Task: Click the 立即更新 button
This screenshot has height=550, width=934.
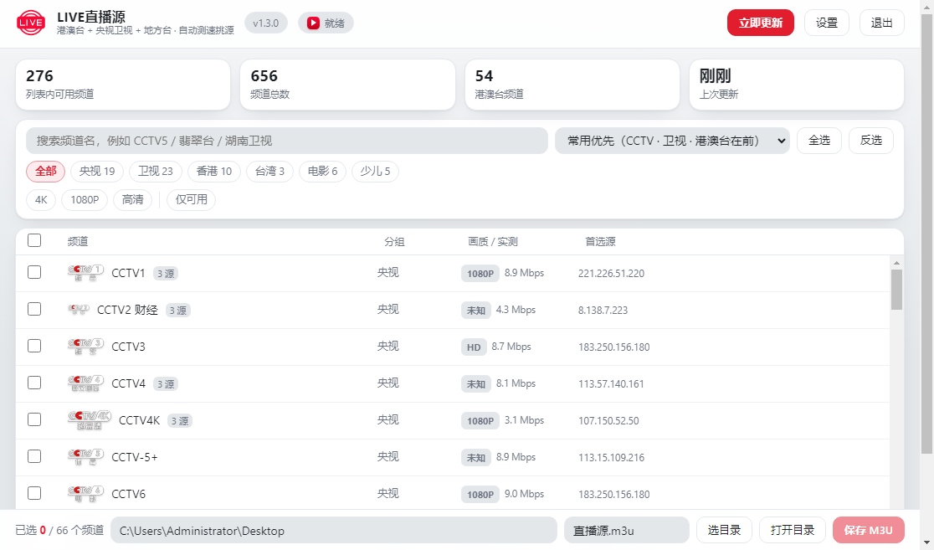Action: [761, 23]
